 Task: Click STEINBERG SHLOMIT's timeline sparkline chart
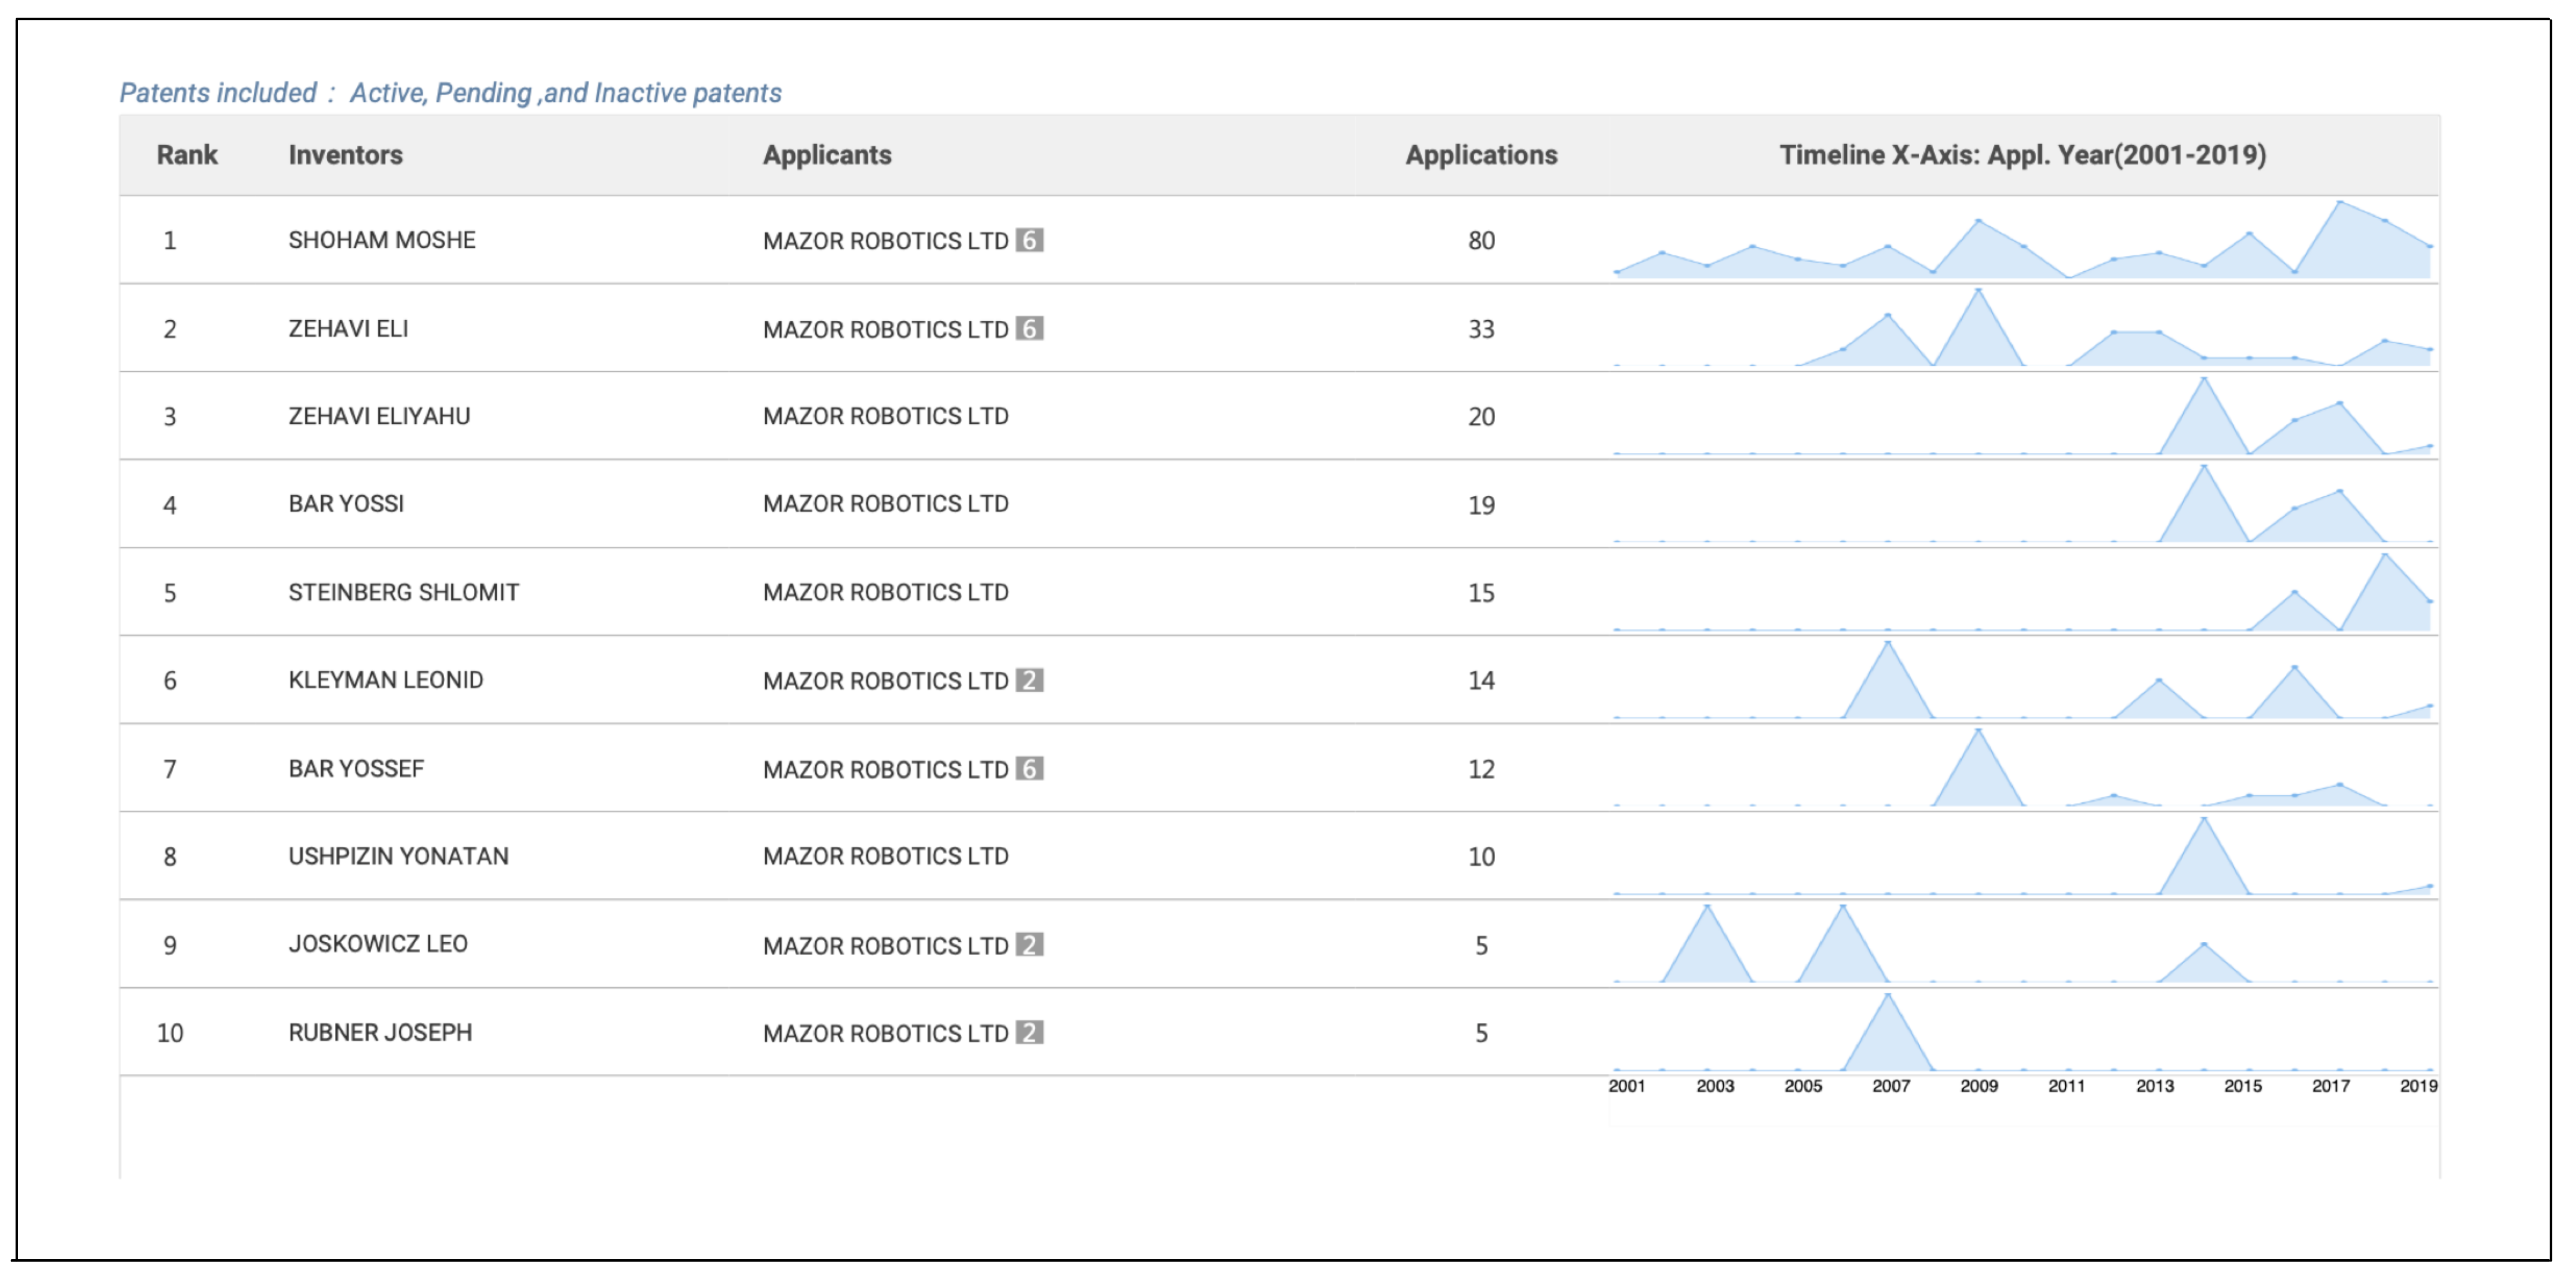pos(2022,592)
